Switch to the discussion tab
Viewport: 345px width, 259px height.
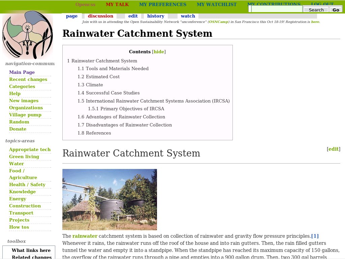100,16
